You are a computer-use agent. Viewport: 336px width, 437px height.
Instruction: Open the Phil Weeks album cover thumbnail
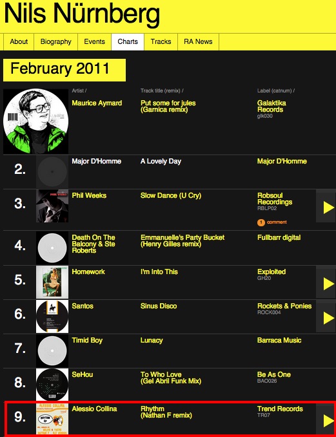click(x=52, y=206)
